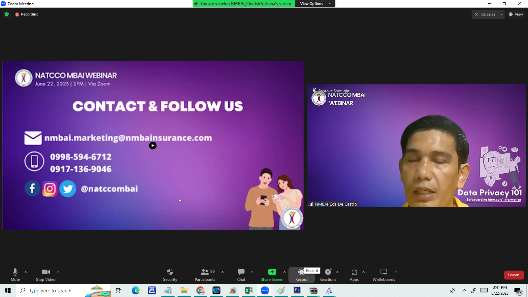The width and height of the screenshot is (528, 297).
Task: Click the green Share Screen button
Action: [x=272, y=275]
